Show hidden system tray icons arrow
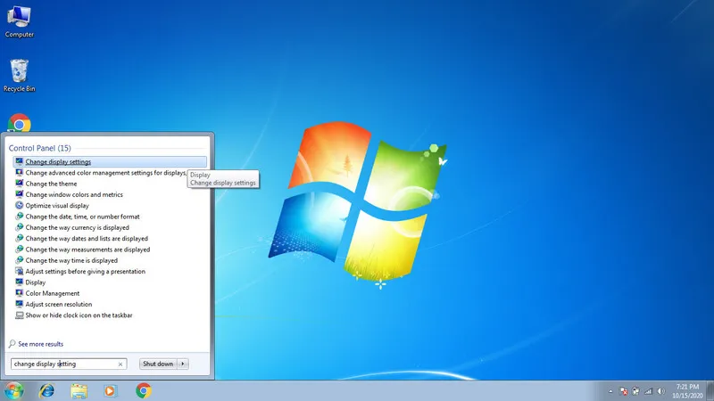 click(x=610, y=391)
